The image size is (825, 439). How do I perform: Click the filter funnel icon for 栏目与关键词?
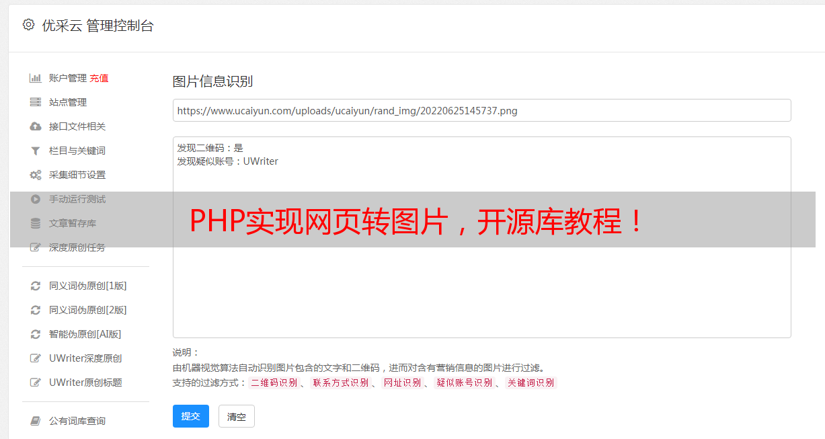(36, 151)
